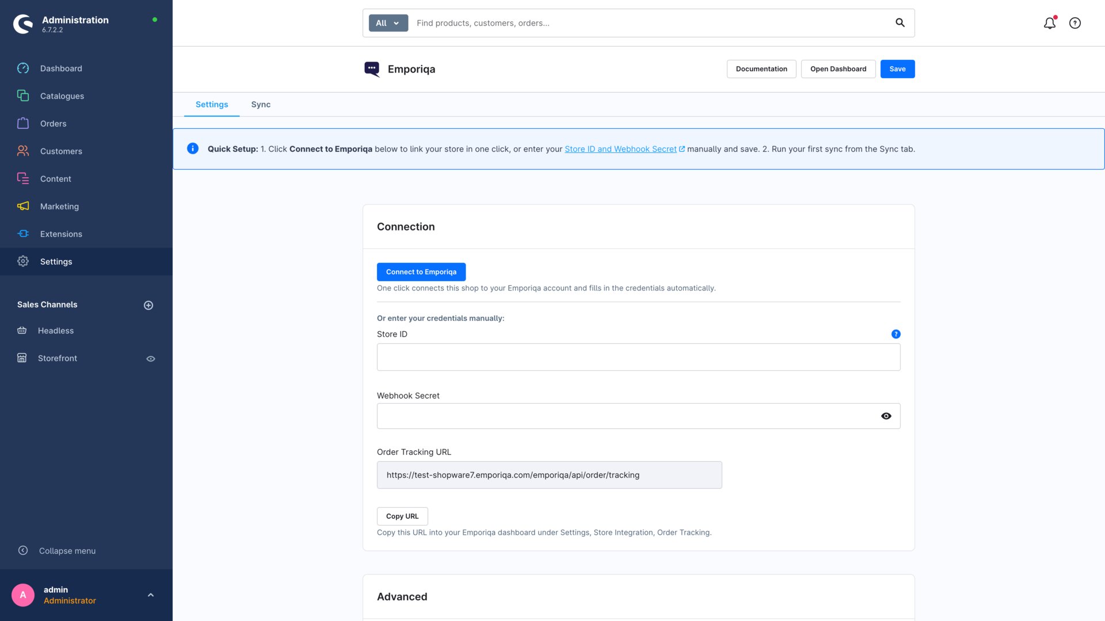Click the admin avatar
1105x621 pixels.
(x=23, y=595)
